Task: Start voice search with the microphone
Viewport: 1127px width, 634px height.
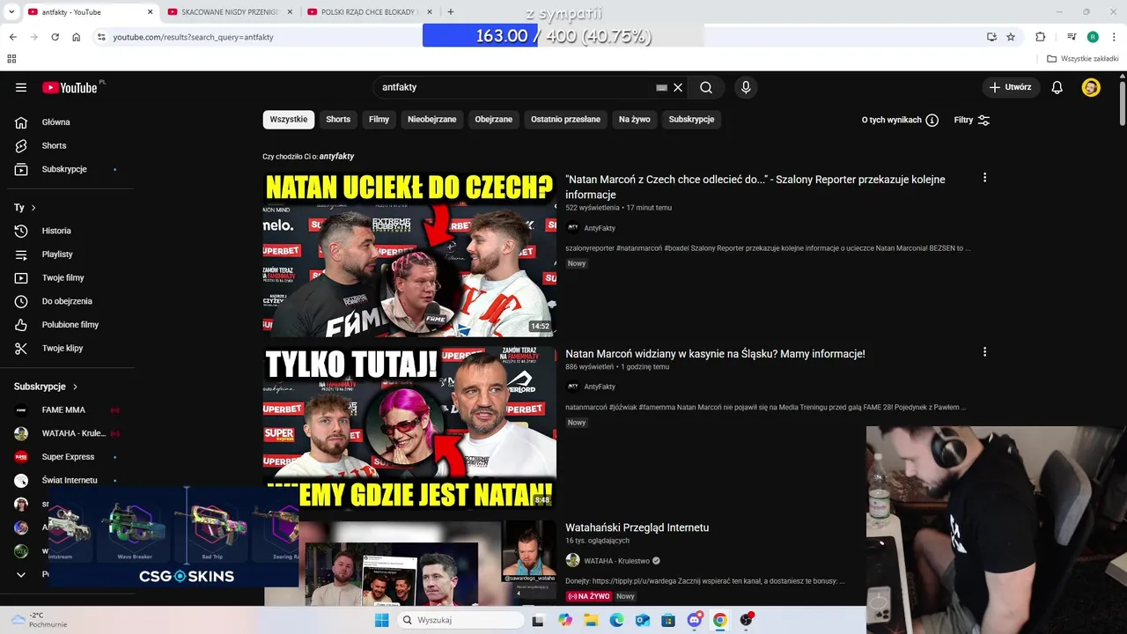Action: (x=746, y=87)
